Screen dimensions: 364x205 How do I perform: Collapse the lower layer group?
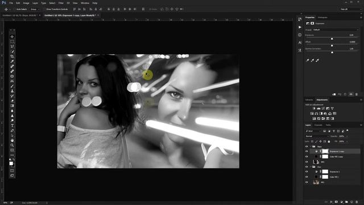coord(311,167)
